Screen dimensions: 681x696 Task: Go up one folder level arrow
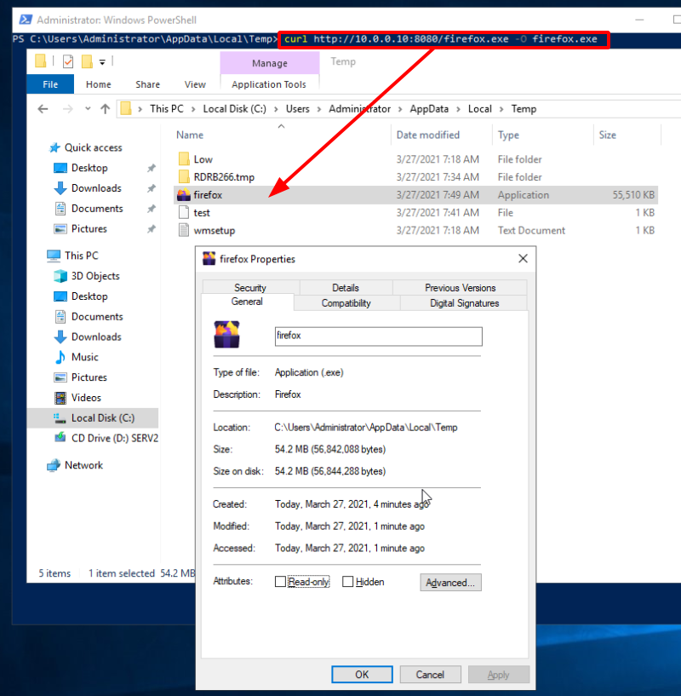(106, 109)
